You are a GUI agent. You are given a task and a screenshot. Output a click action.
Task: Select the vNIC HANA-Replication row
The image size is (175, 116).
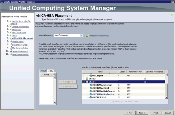123,94
